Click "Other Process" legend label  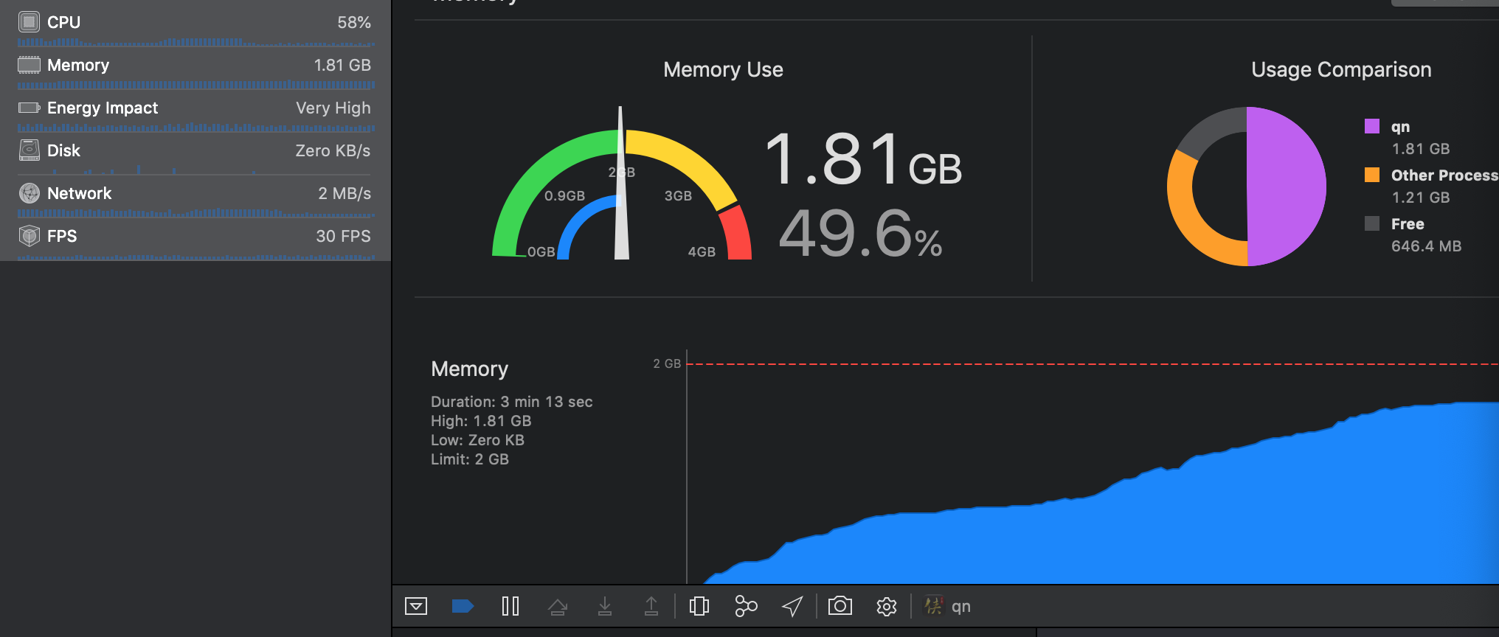[x=1444, y=175]
